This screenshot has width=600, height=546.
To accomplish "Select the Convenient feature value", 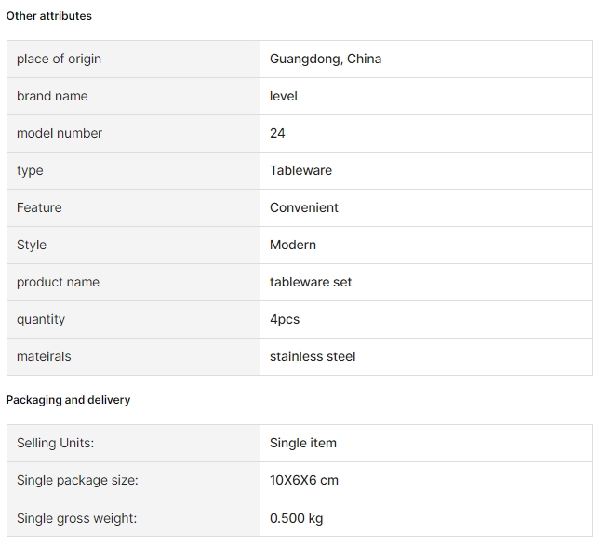I will pos(304,207).
